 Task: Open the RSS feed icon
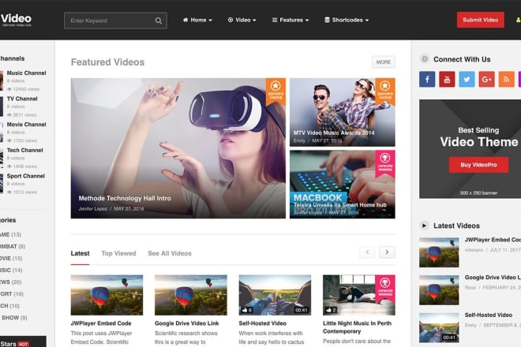point(506,80)
